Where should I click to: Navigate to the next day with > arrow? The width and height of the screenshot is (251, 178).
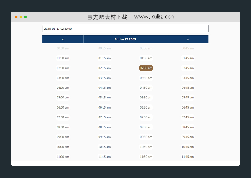pos(188,39)
